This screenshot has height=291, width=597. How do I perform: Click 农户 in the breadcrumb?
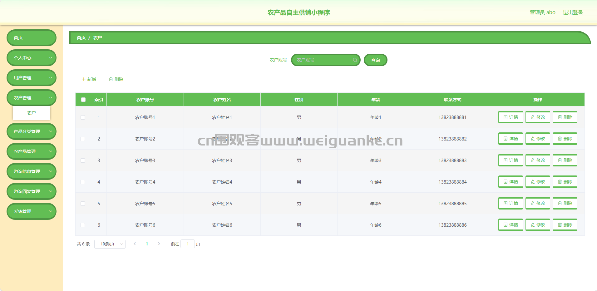pyautogui.click(x=98, y=38)
